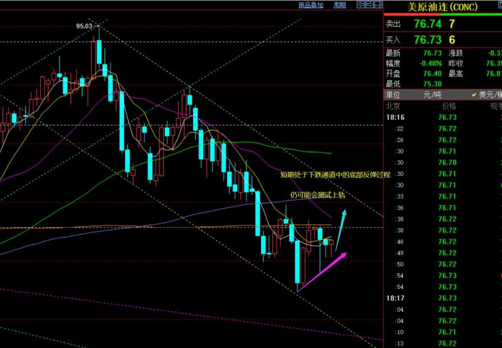The height and width of the screenshot is (348, 502).
Task: Click the 最低 value 75.30
Action: click(x=432, y=84)
